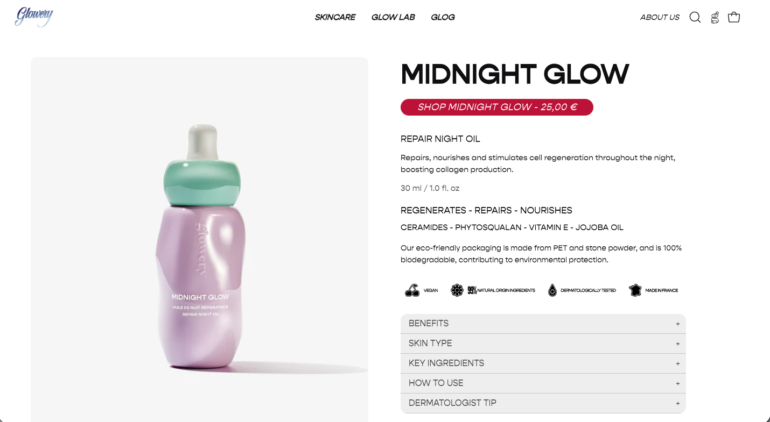Screen dimensions: 770x422
Task: Click Shop Midnight Glow red button
Action: click(497, 107)
